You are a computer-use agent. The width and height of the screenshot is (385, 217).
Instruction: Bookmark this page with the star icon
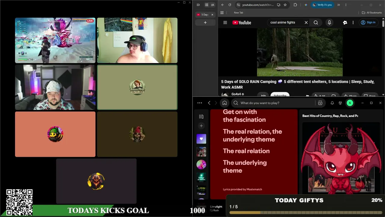click(x=285, y=5)
